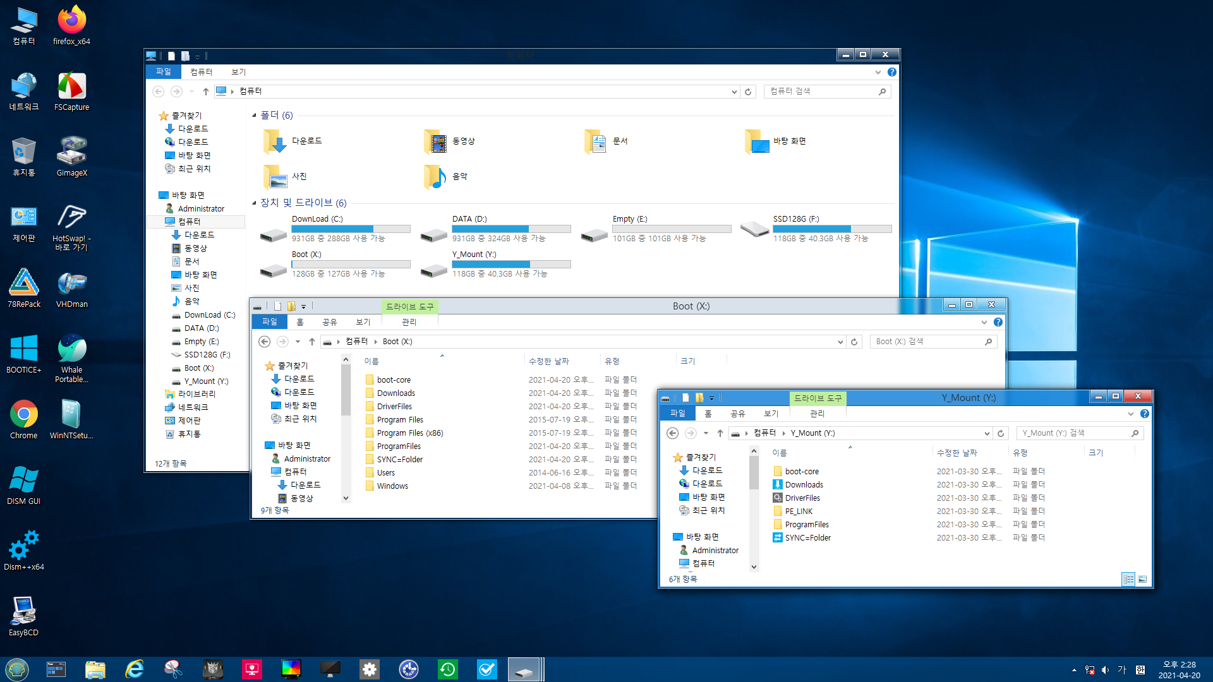The height and width of the screenshot is (682, 1213).
Task: Click the volume icon in system tray
Action: click(x=1105, y=670)
